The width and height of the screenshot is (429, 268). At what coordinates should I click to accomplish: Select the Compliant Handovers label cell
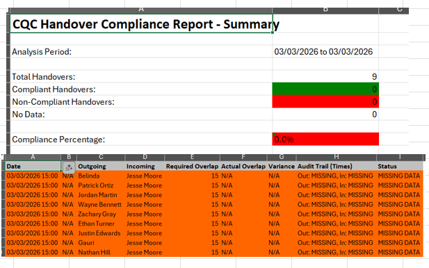click(141, 89)
